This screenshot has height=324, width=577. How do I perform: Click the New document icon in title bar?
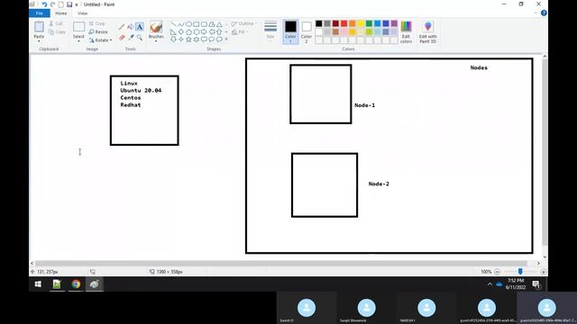[x=60, y=4]
